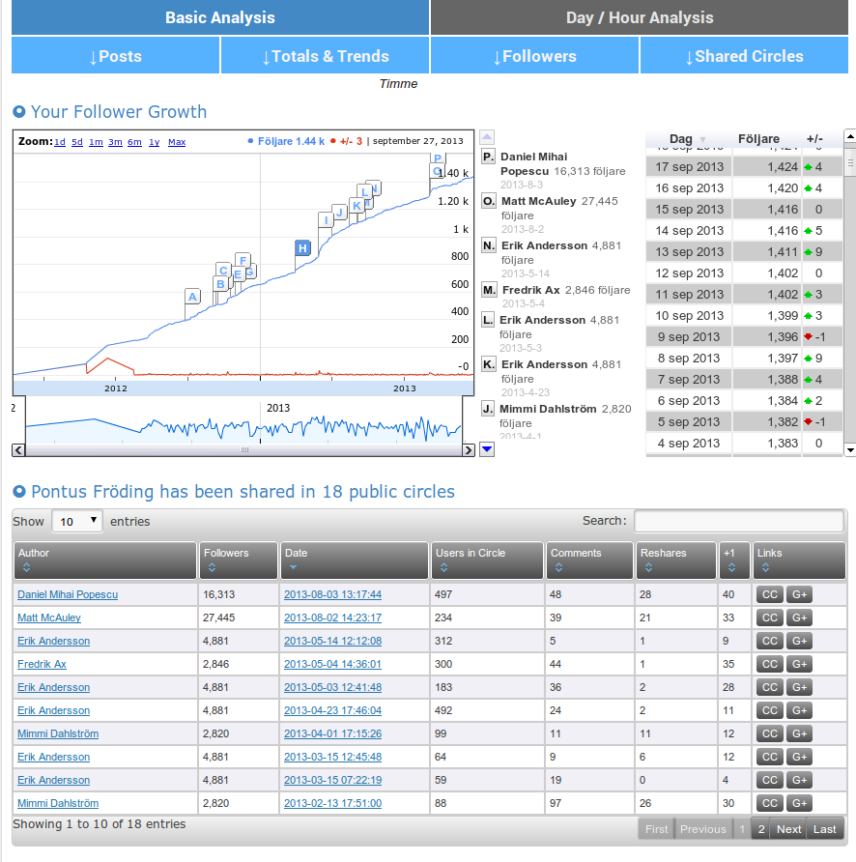Viewport: 856px width, 862px height.
Task: Set chart zoom to 1m
Action: point(96,142)
